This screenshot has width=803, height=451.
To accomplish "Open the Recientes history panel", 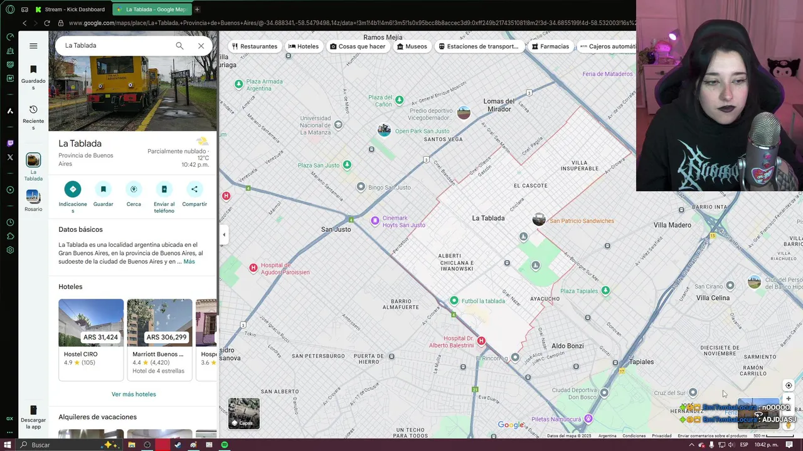I will click(33, 117).
